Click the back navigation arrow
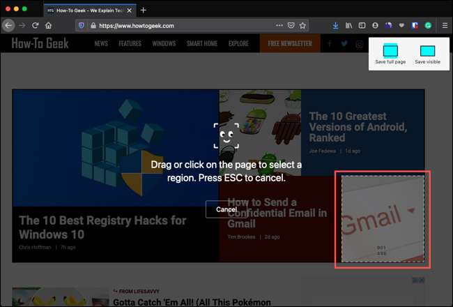The width and height of the screenshot is (453, 307). pos(8,26)
